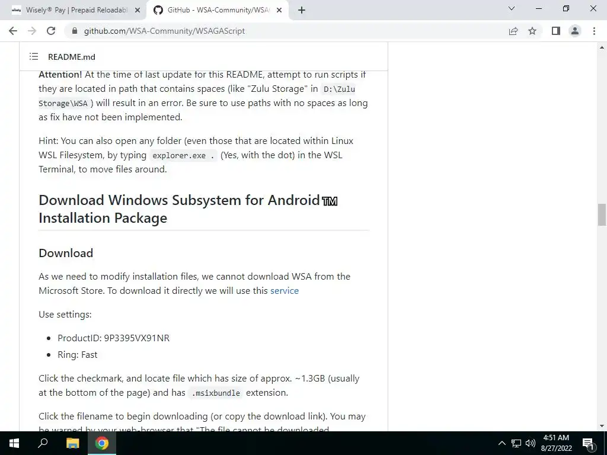Follow the 'service' hyperlink
Image resolution: width=607 pixels, height=455 pixels.
(285, 290)
